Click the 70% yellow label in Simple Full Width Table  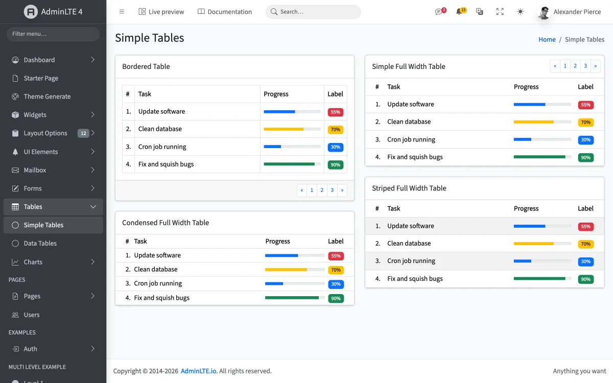point(586,123)
